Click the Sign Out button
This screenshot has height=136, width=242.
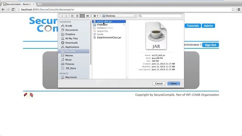pyautogui.click(x=211, y=45)
